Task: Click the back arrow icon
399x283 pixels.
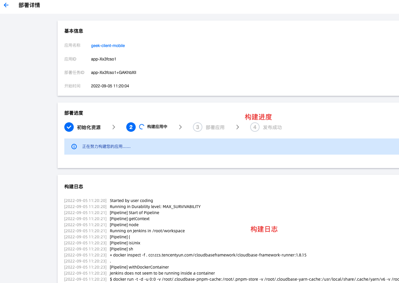Action: (6, 5)
